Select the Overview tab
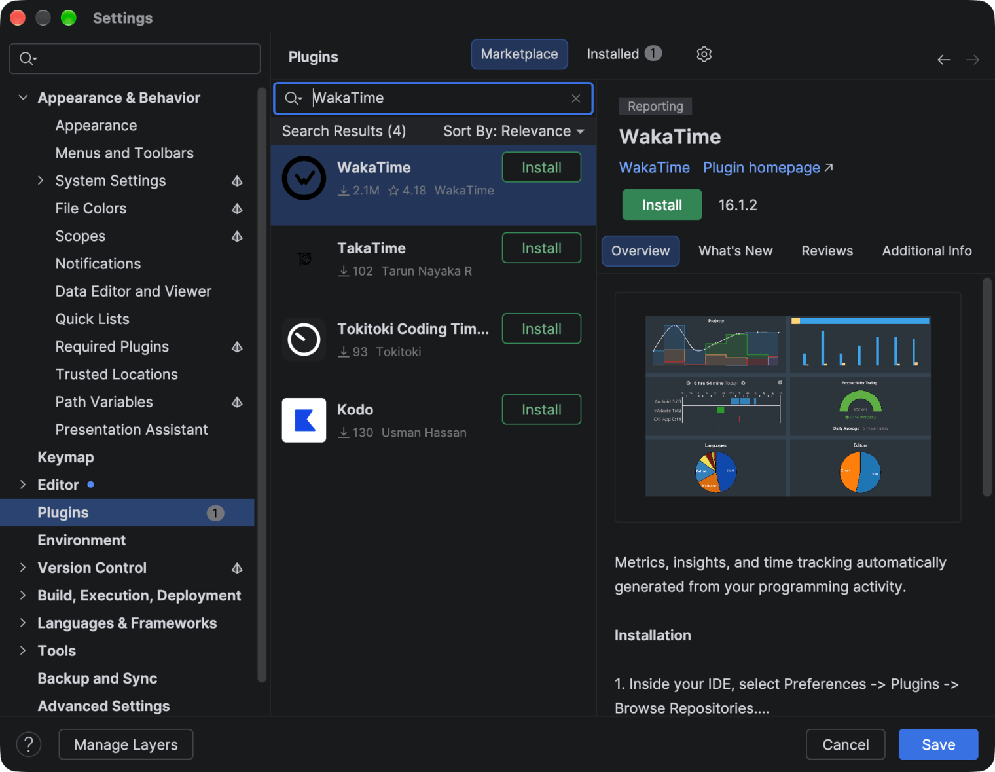Viewport: 995px width, 772px height. [x=640, y=251]
